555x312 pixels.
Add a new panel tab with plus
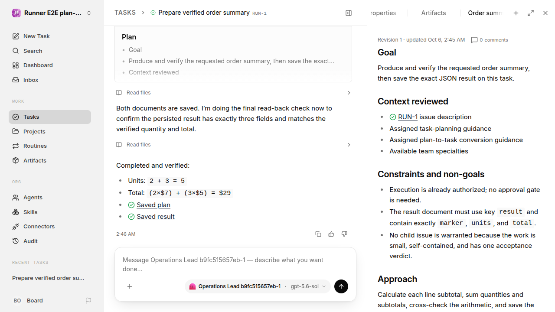pos(516,13)
